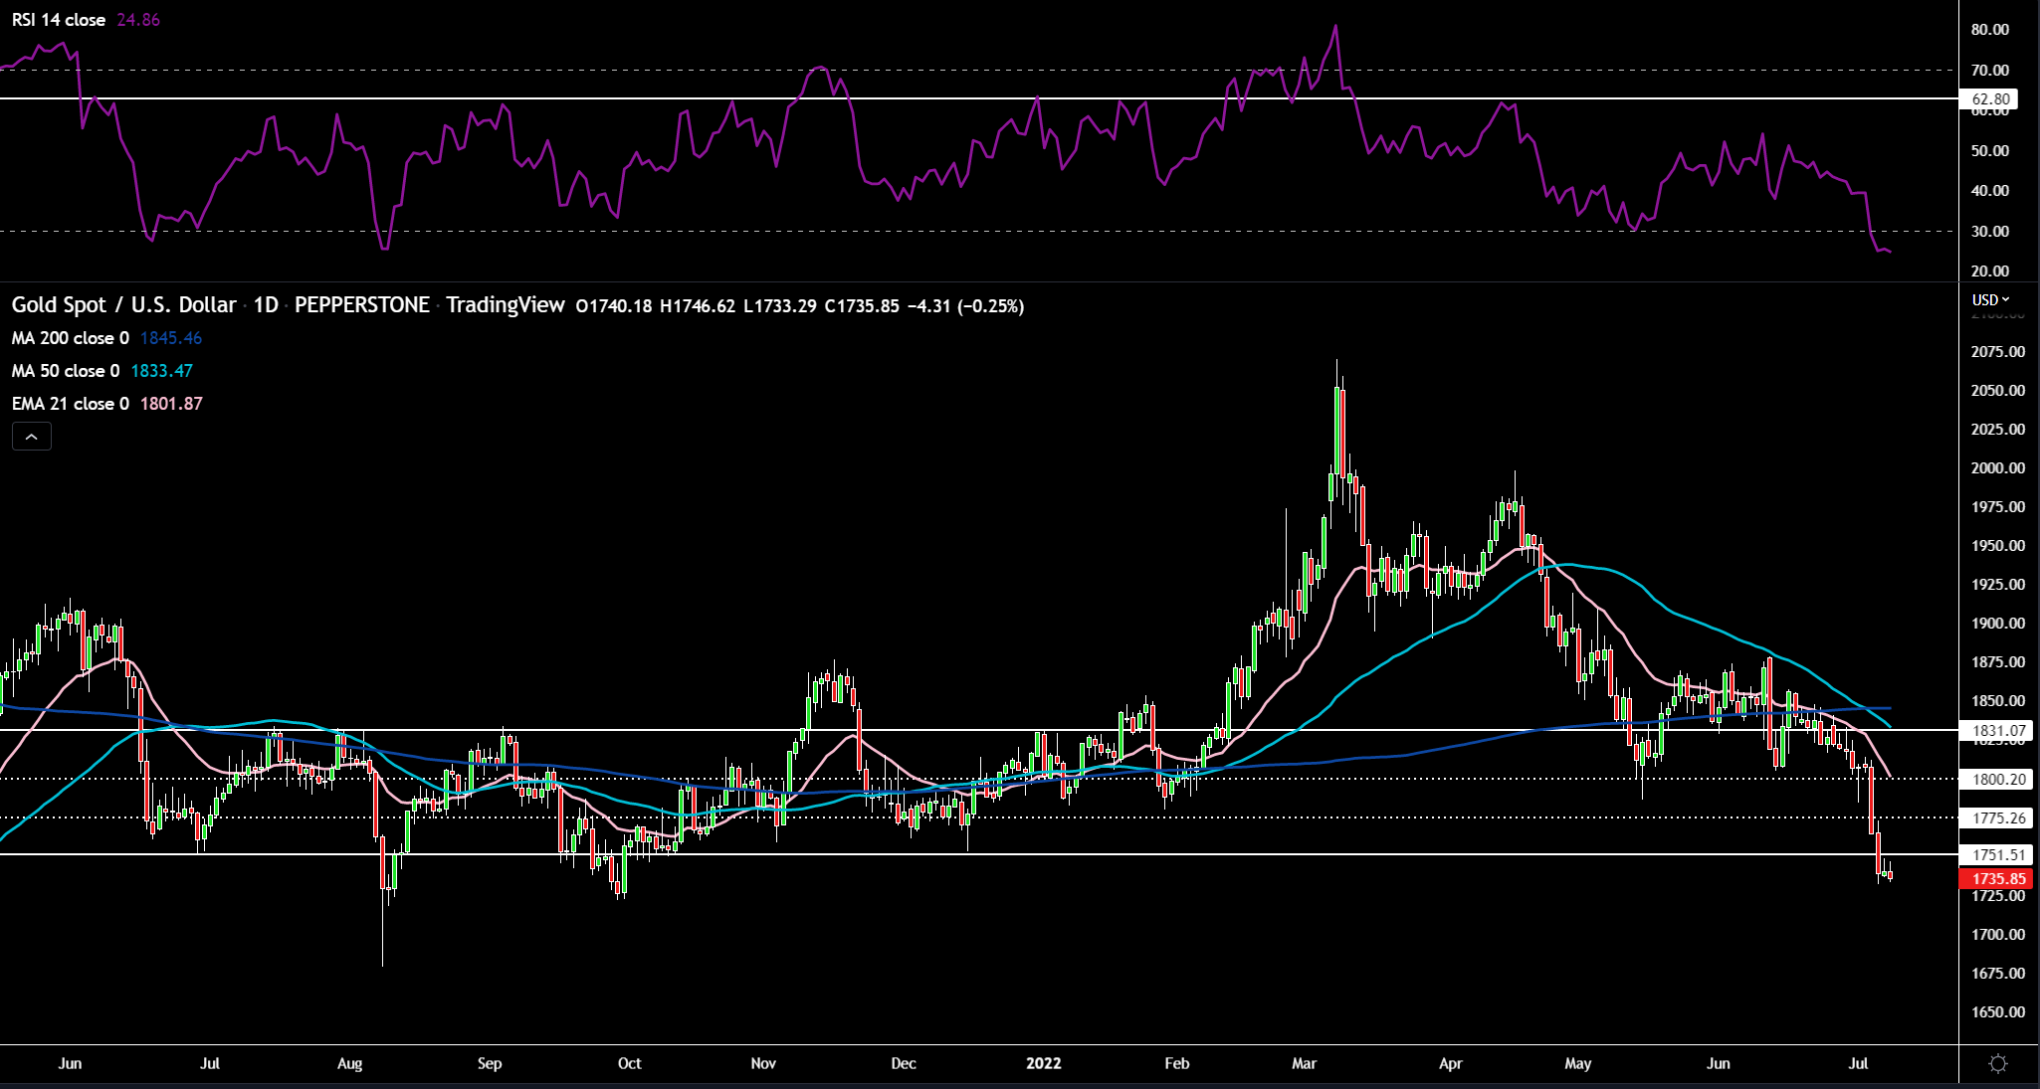Click the RSI value 24.86
This screenshot has width=2040, height=1089.
tap(138, 20)
